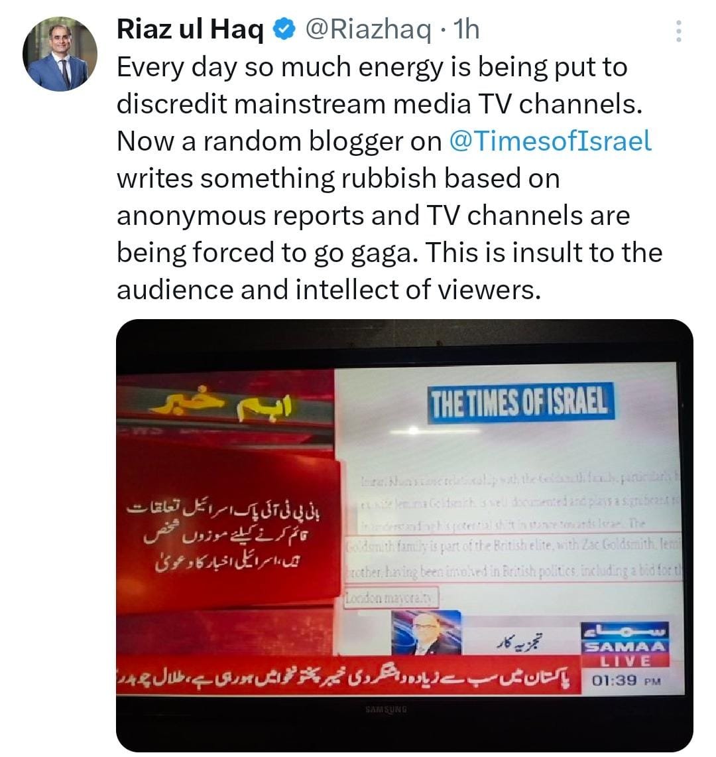Open the attached TV screen photo
This screenshot has width=716, height=757.
point(405,535)
